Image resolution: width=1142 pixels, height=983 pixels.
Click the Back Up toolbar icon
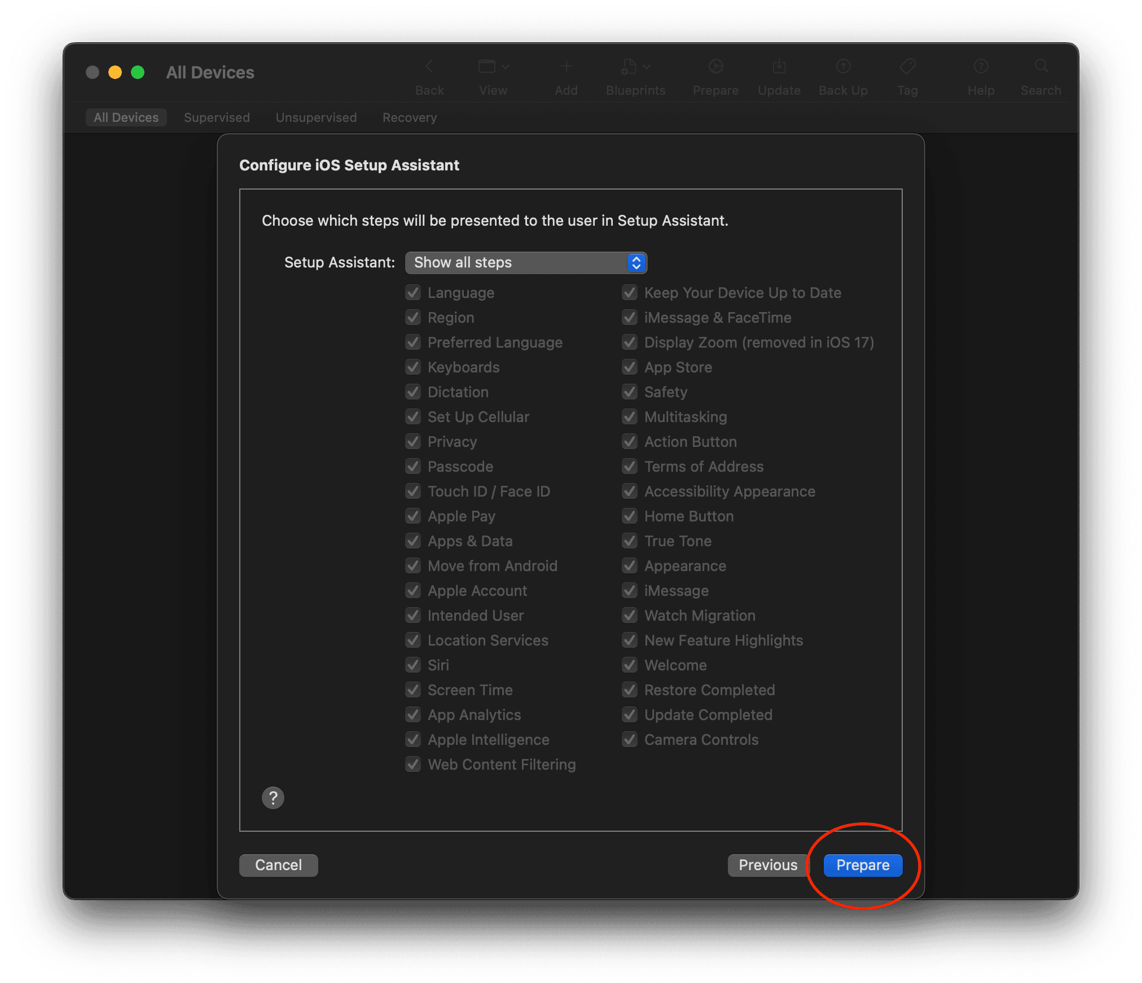[x=844, y=67]
